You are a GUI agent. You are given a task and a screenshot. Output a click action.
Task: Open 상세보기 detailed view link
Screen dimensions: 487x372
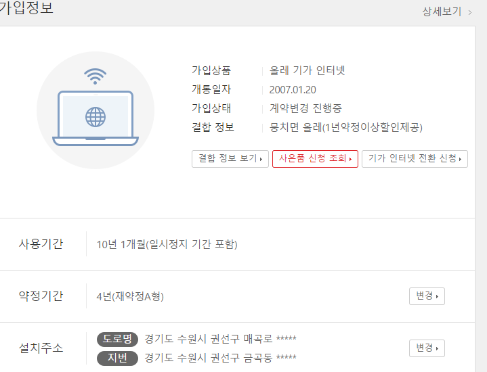point(442,11)
